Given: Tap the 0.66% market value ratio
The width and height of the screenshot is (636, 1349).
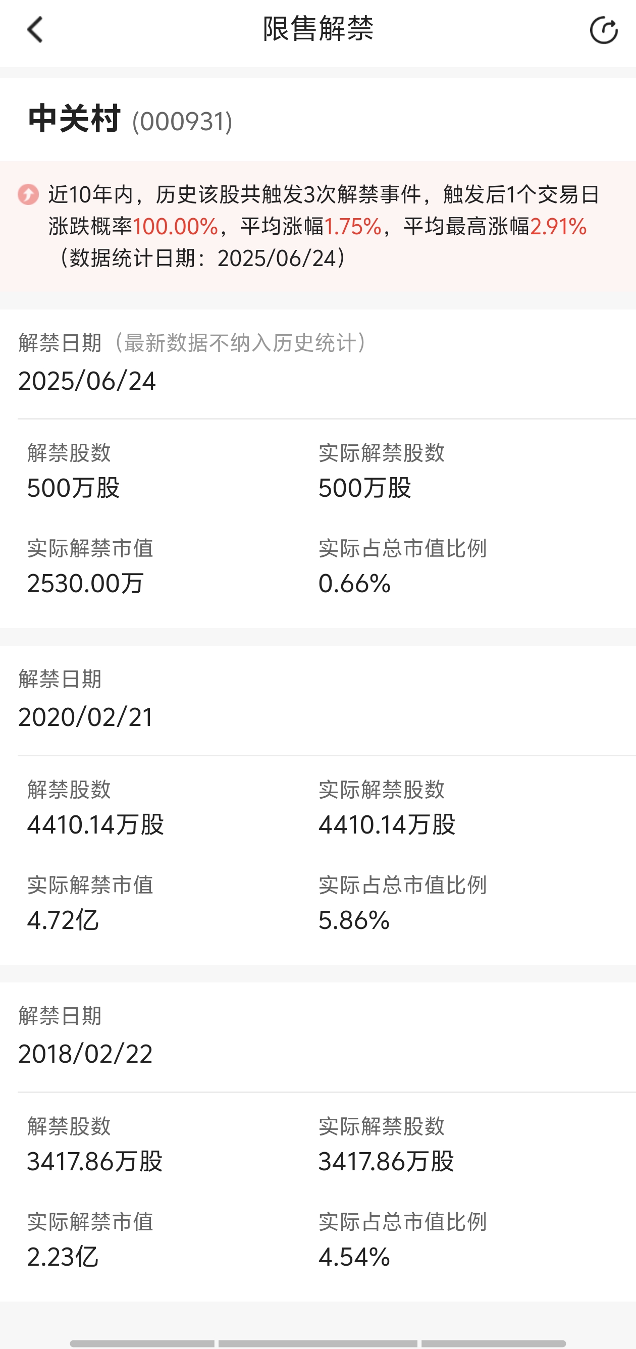Looking at the screenshot, I should pos(354,584).
